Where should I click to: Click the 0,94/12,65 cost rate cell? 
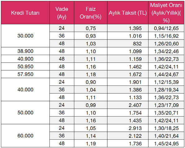click(x=166, y=28)
